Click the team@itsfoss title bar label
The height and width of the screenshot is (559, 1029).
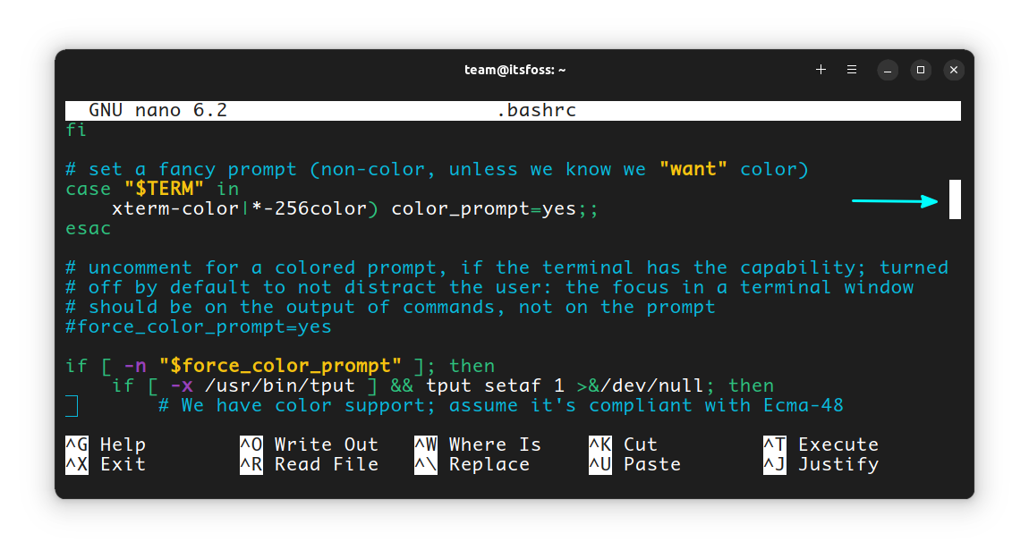pyautogui.click(x=514, y=69)
